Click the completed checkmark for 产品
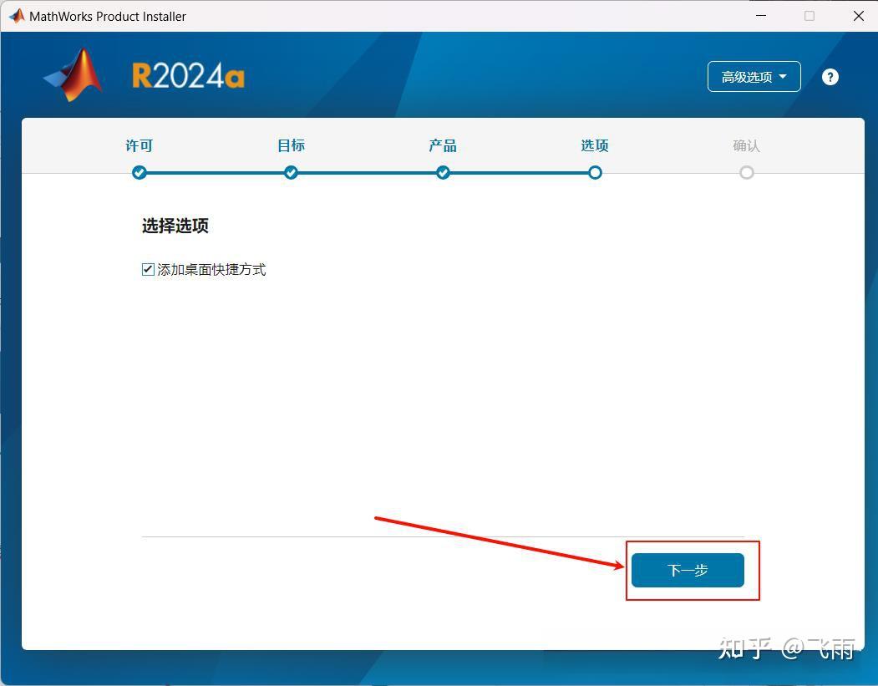This screenshot has width=878, height=686. 443,172
